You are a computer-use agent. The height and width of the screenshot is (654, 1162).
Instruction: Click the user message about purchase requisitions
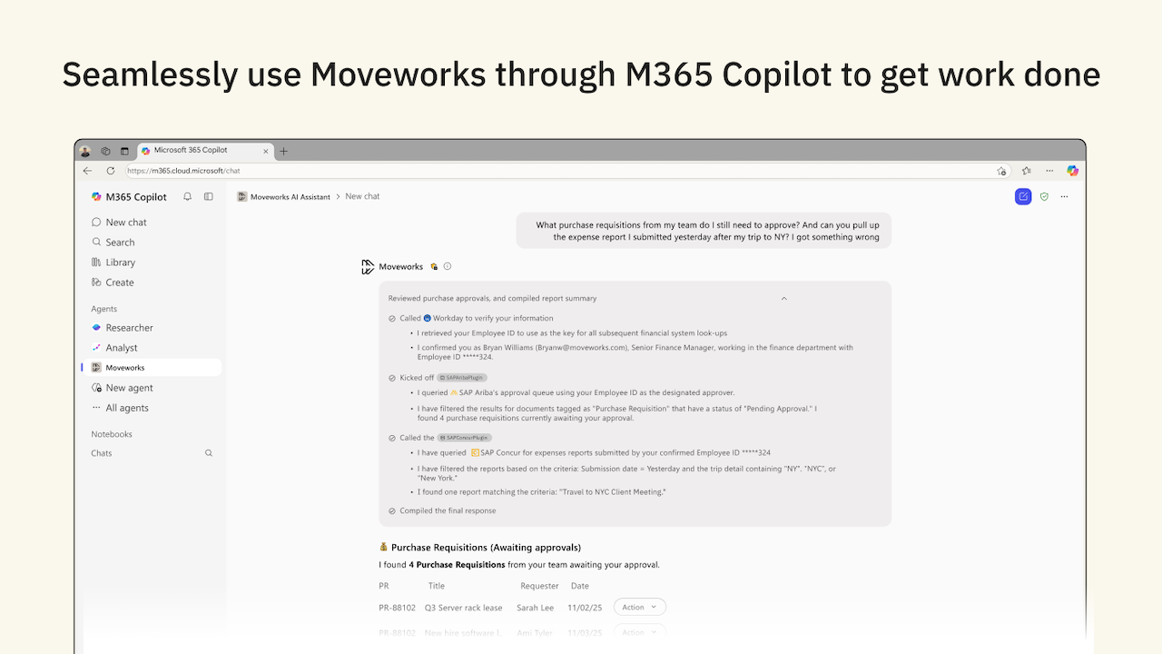click(704, 231)
